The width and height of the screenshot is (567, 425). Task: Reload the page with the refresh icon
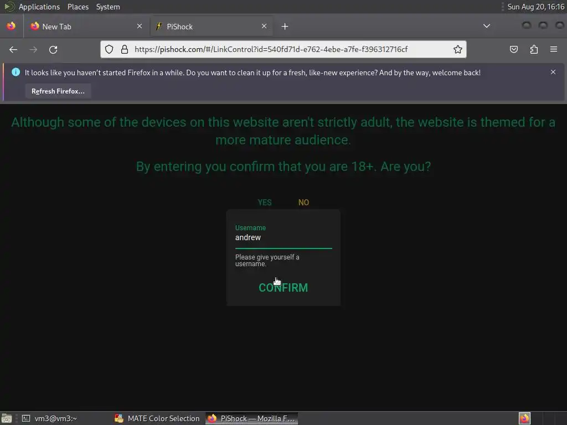coord(53,49)
